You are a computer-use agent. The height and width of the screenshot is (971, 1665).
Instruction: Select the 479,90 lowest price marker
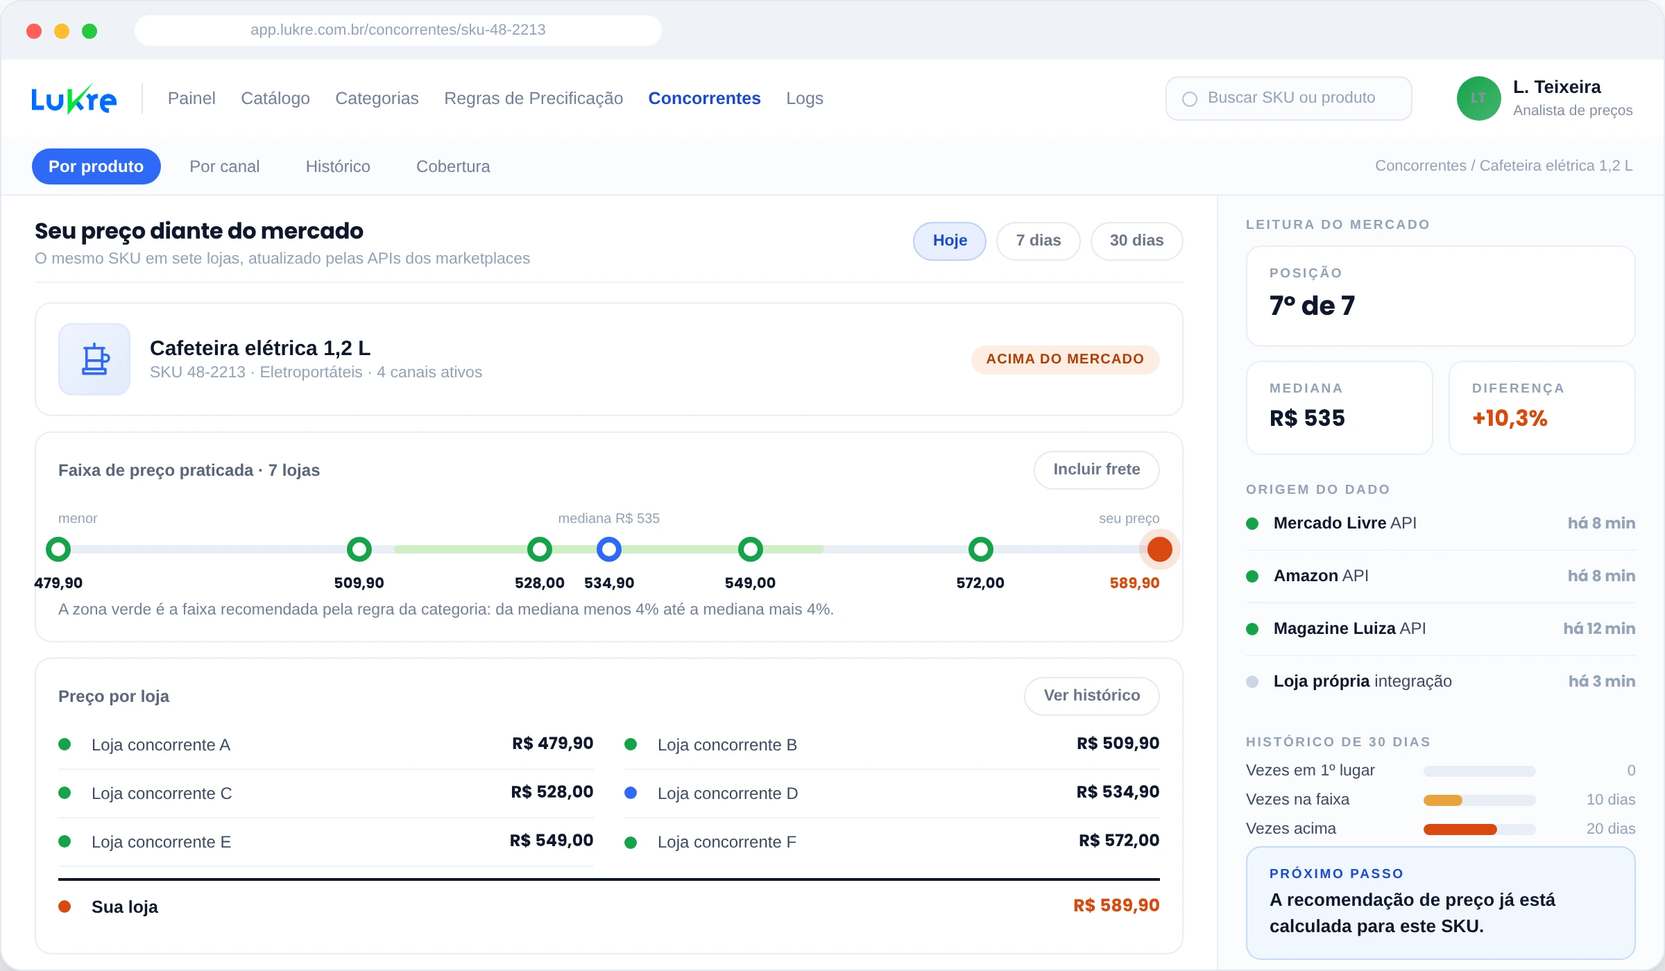pyautogui.click(x=58, y=549)
